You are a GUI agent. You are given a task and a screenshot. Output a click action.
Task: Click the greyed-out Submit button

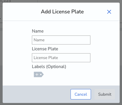click(105, 94)
